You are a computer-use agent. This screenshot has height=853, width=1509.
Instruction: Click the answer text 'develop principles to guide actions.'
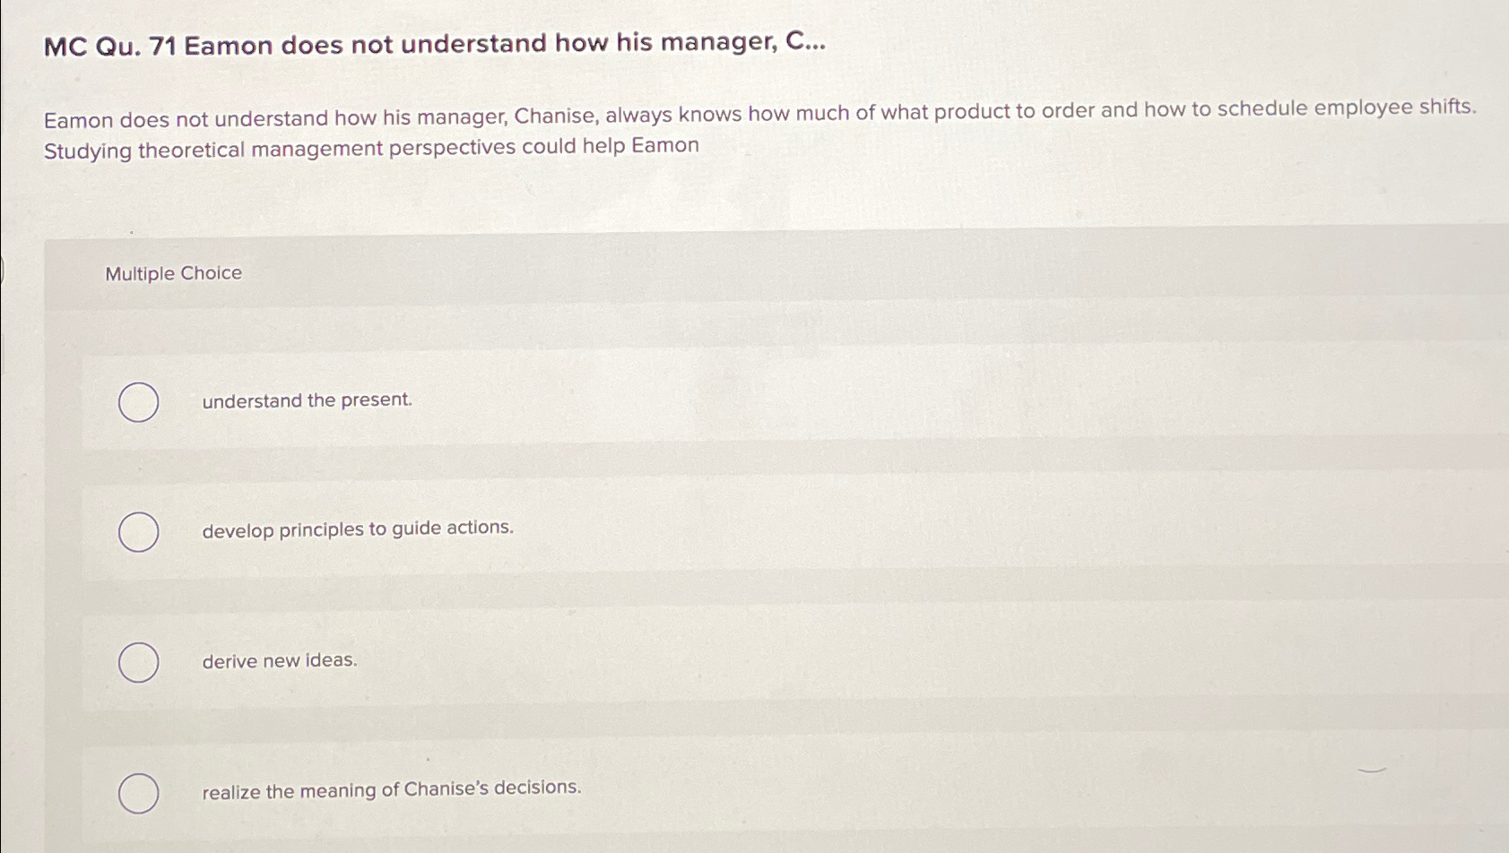[357, 528]
